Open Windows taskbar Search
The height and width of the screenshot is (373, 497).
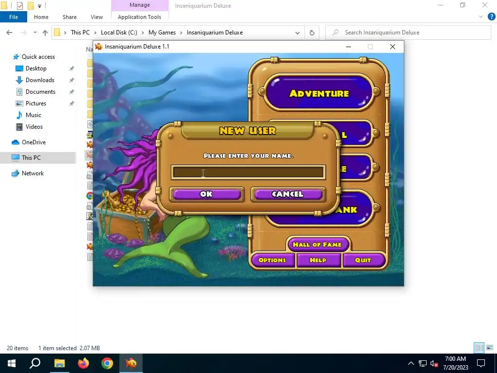tap(35, 363)
